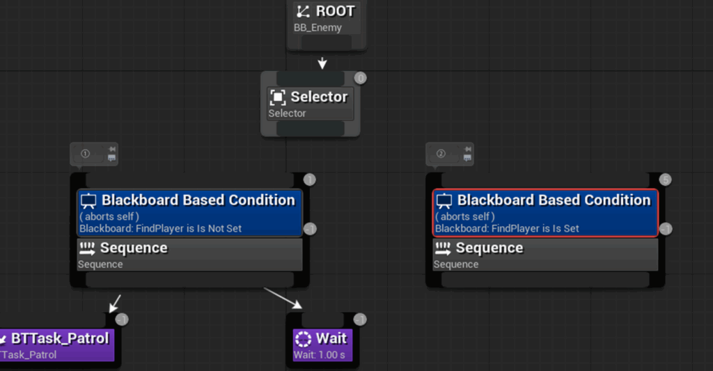This screenshot has height=371, width=713.
Task: Select the "FindPlayer is Is Not Set" decorator
Action: pos(189,214)
